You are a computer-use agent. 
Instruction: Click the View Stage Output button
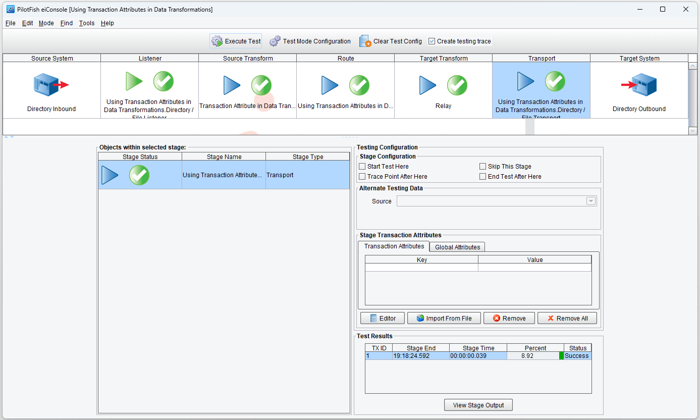[478, 405]
